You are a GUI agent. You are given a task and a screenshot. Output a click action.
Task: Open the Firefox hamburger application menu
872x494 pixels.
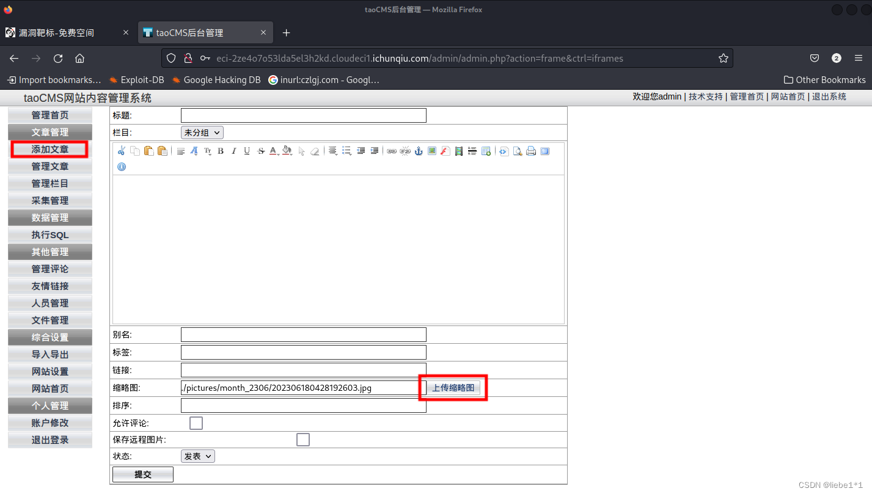[x=859, y=59]
